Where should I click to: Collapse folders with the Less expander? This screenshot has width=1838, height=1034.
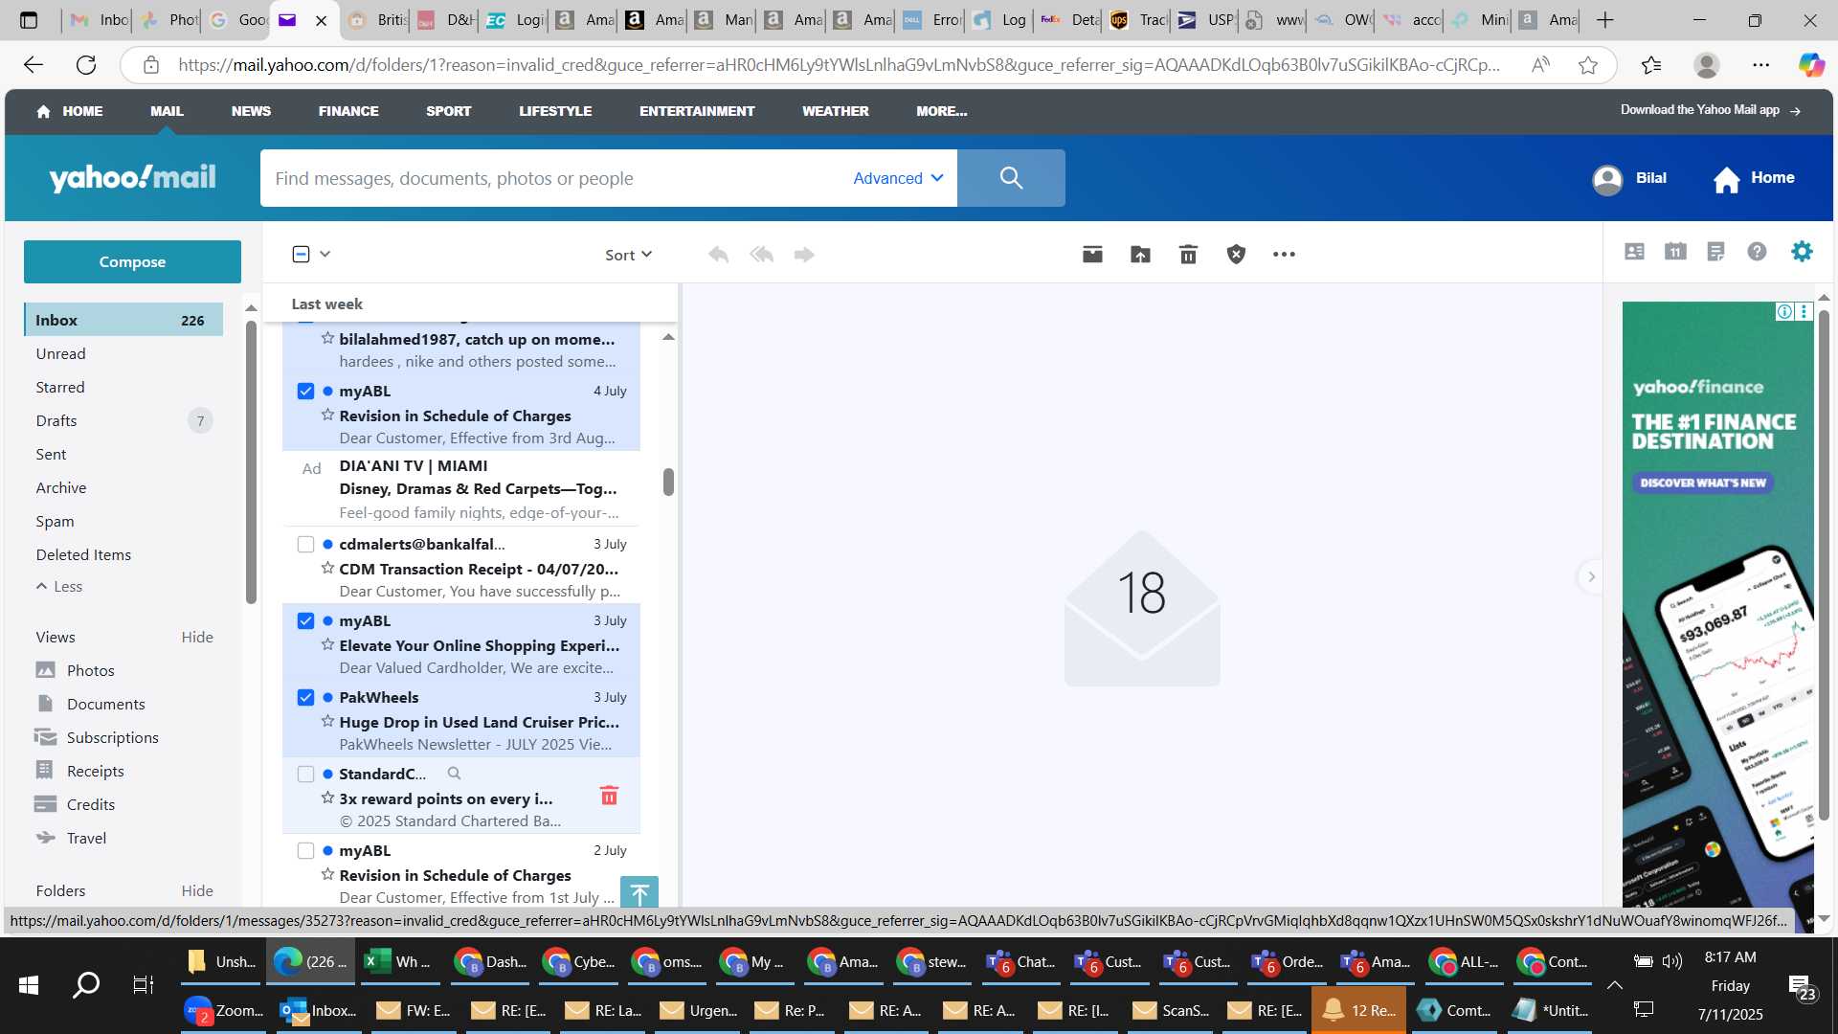click(59, 587)
